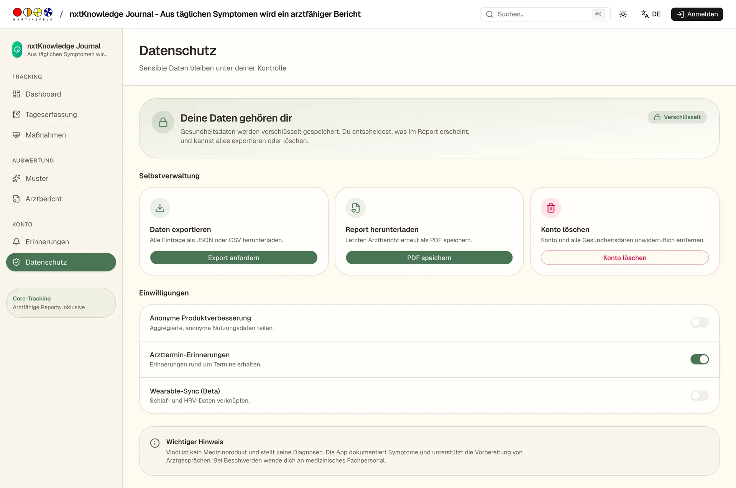Click the Wichtiger Hinweis title

[x=194, y=442]
